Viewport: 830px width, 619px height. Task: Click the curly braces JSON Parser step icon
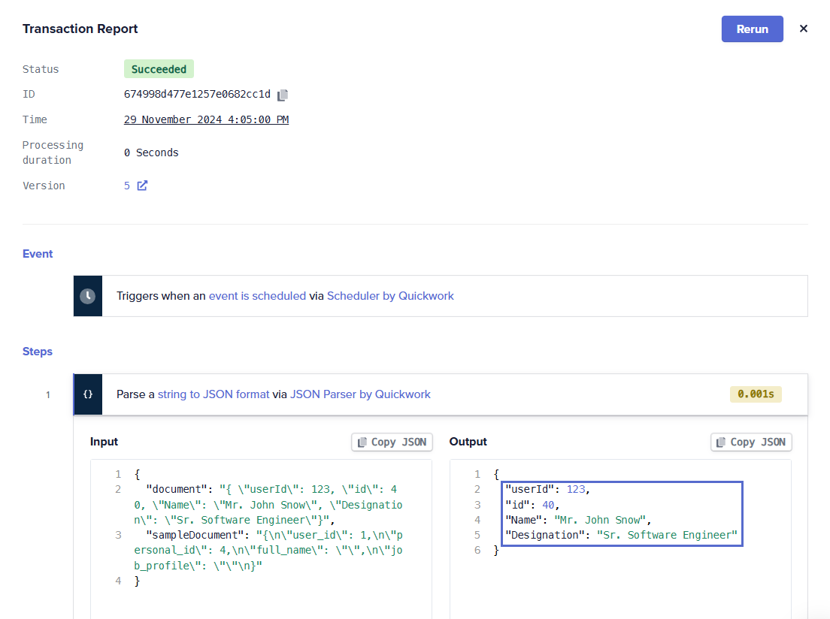(x=88, y=394)
